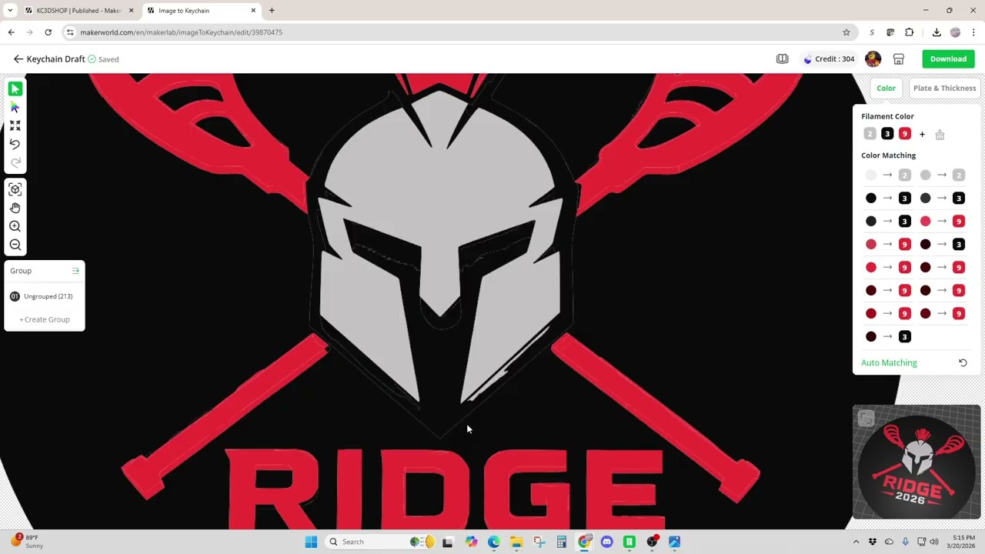Open the Chrome profile icon
This screenshot has width=985, height=554.
tap(955, 32)
